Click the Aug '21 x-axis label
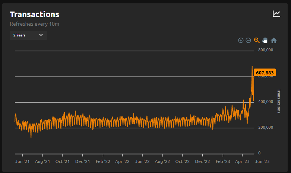Image resolution: width=291 pixels, height=173 pixels. click(42, 161)
